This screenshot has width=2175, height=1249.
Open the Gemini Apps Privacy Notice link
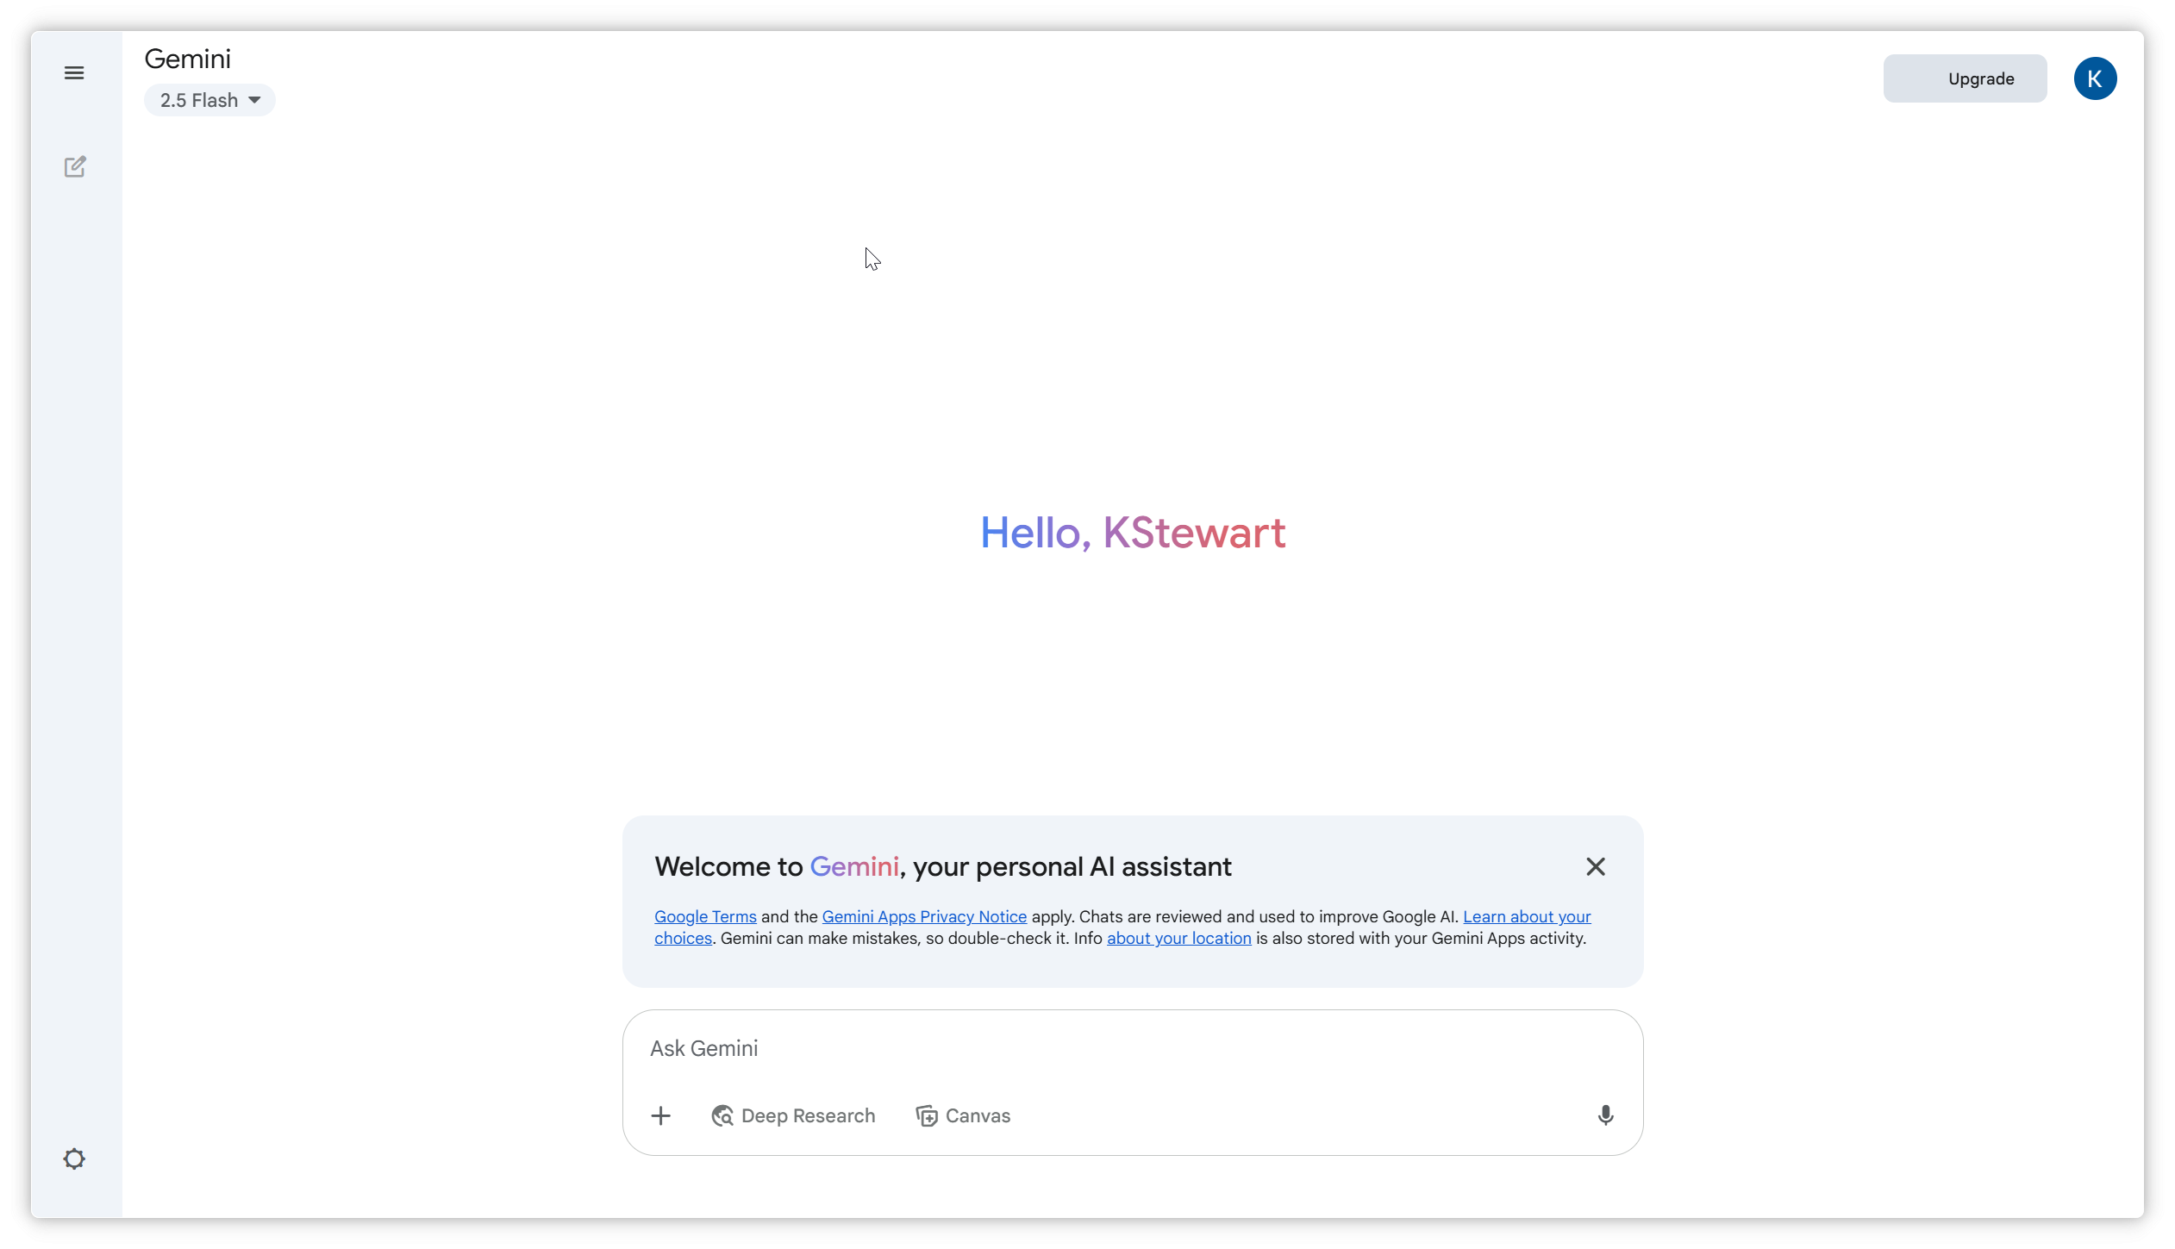(924, 916)
